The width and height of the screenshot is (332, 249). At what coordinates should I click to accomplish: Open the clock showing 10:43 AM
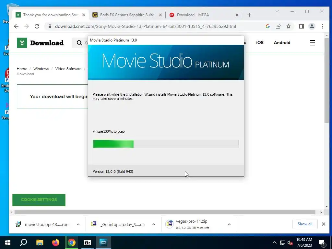[304, 243]
